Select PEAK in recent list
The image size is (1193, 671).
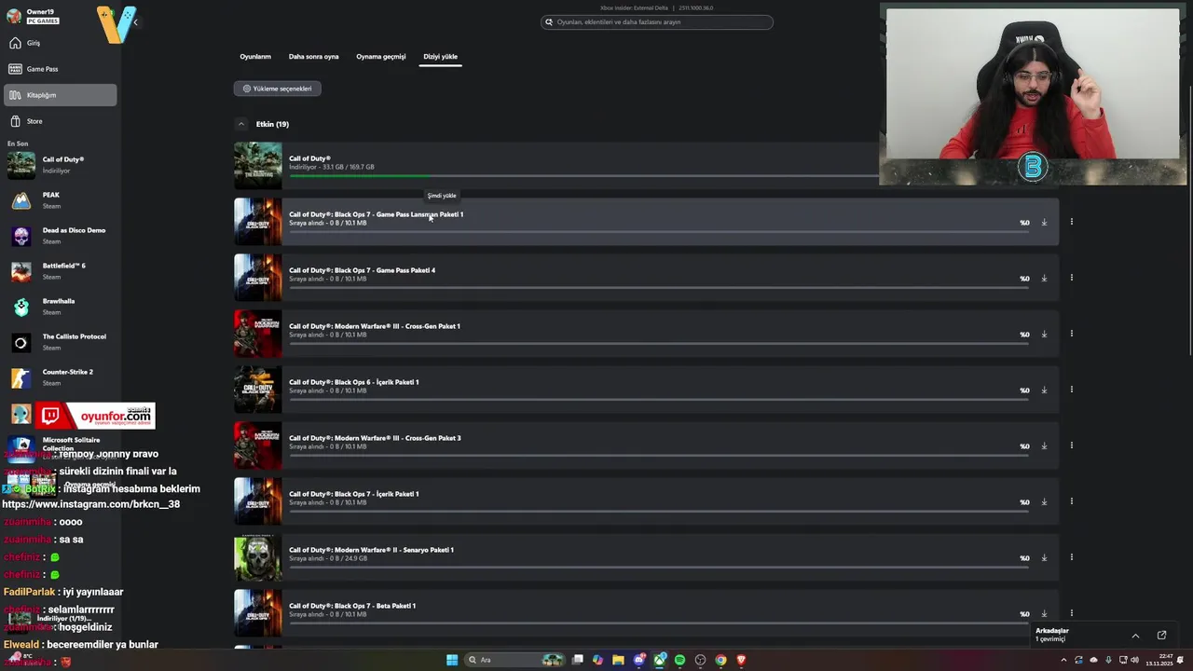[60, 200]
